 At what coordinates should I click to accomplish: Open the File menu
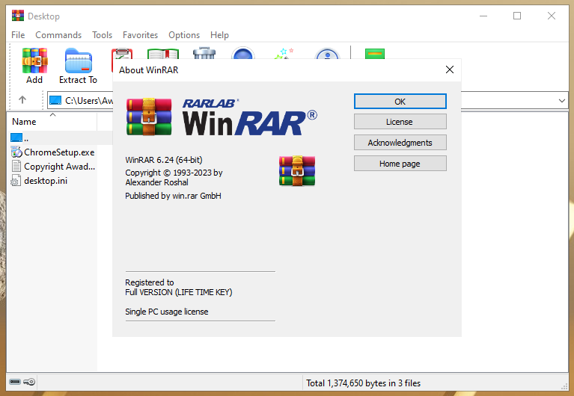18,35
